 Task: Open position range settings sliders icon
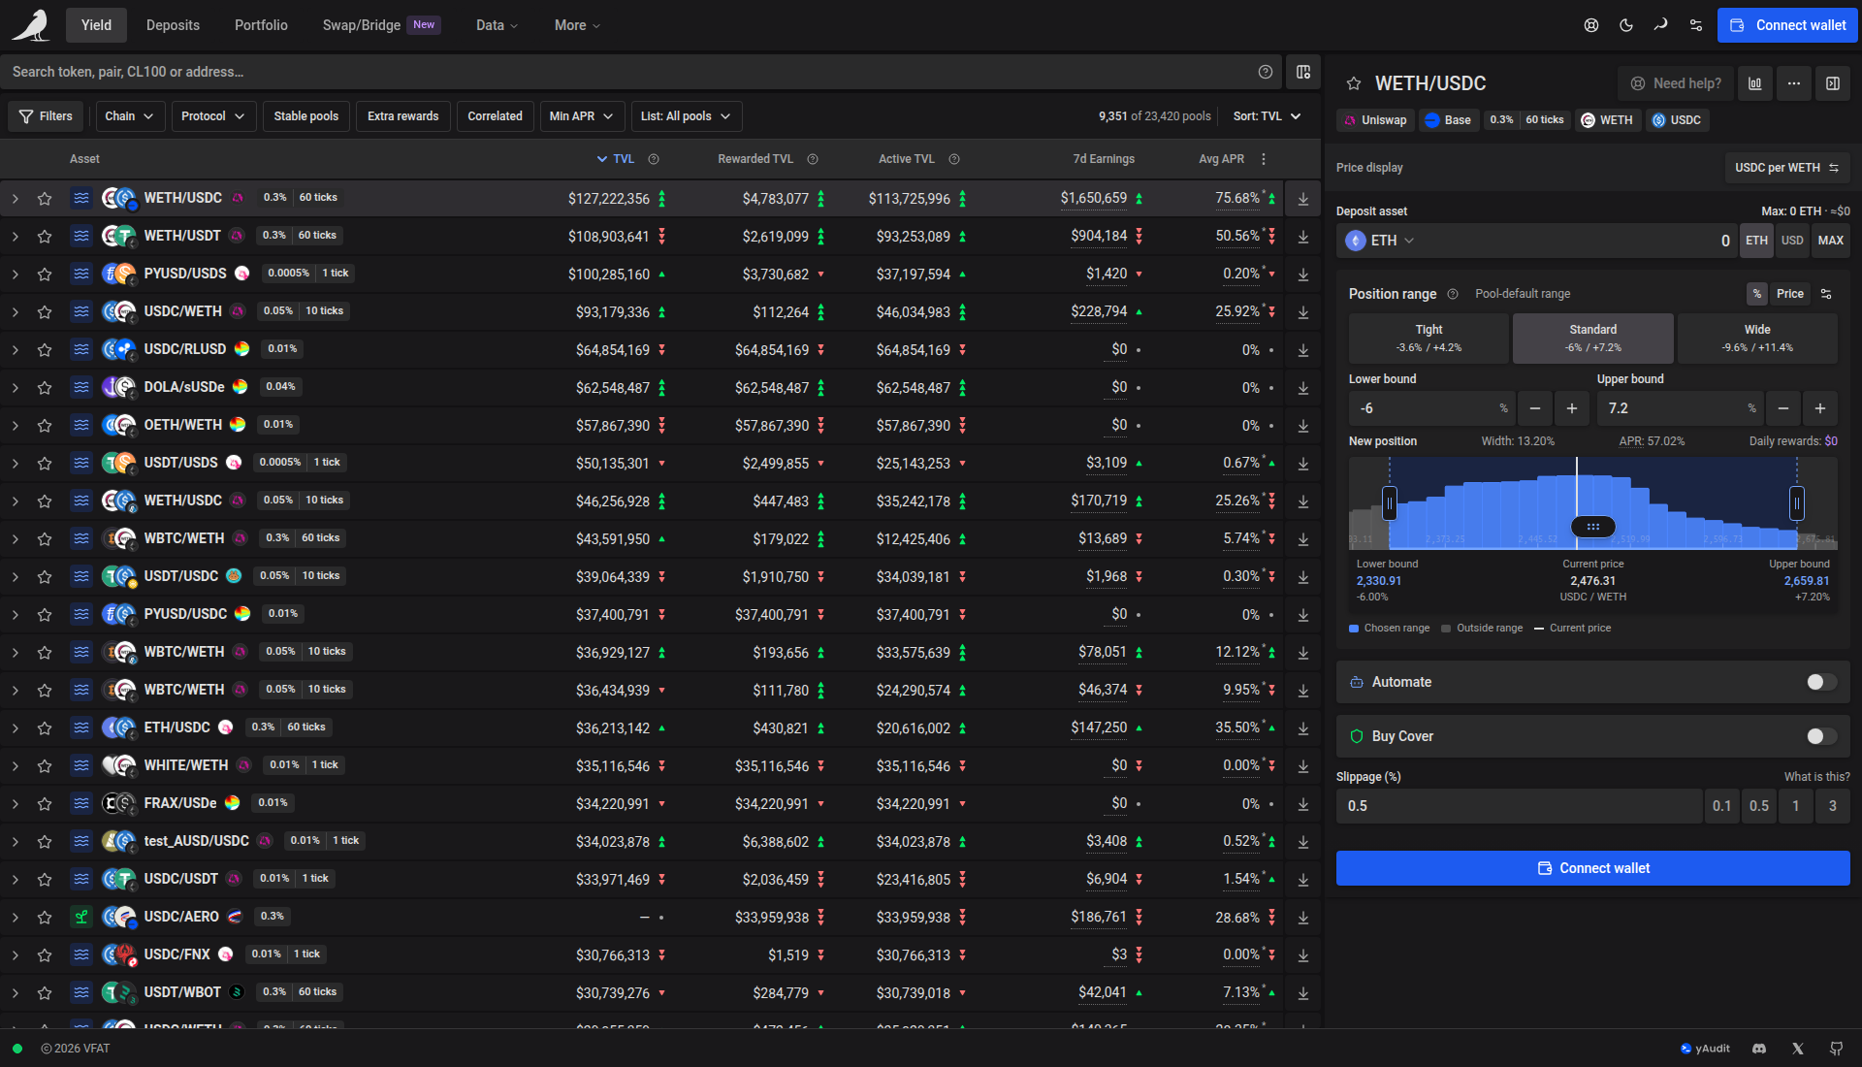(1826, 294)
